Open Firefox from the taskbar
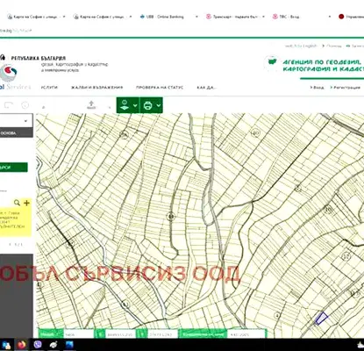The height and width of the screenshot is (351, 364). [21, 345]
